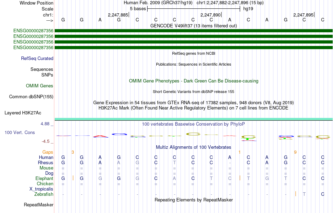Click the Chicken species row label
The width and height of the screenshot is (333, 213).
coord(45,184)
